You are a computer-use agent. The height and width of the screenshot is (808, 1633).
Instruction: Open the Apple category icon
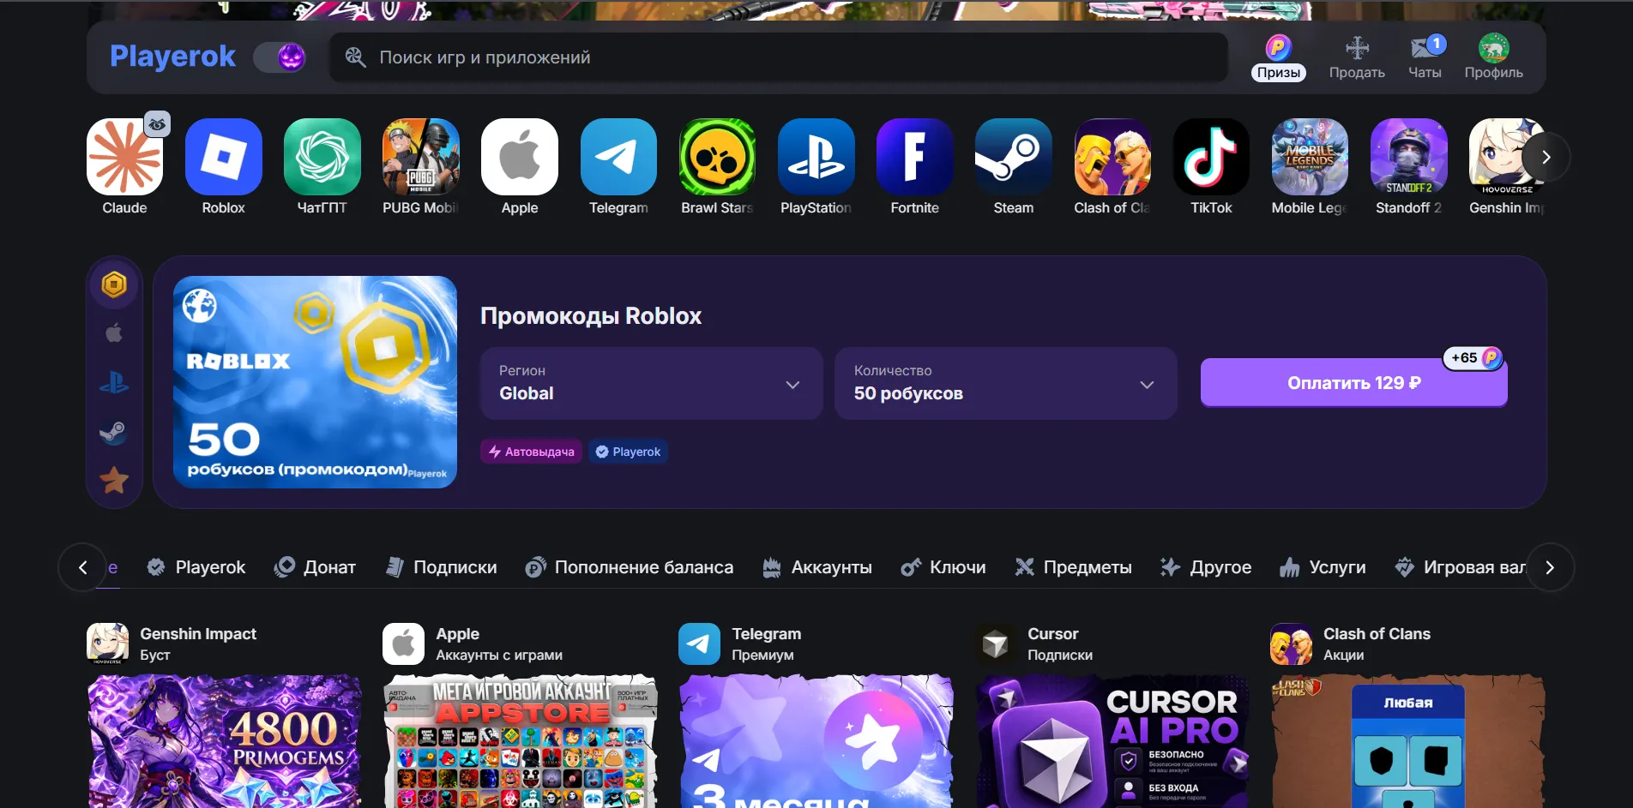(520, 157)
